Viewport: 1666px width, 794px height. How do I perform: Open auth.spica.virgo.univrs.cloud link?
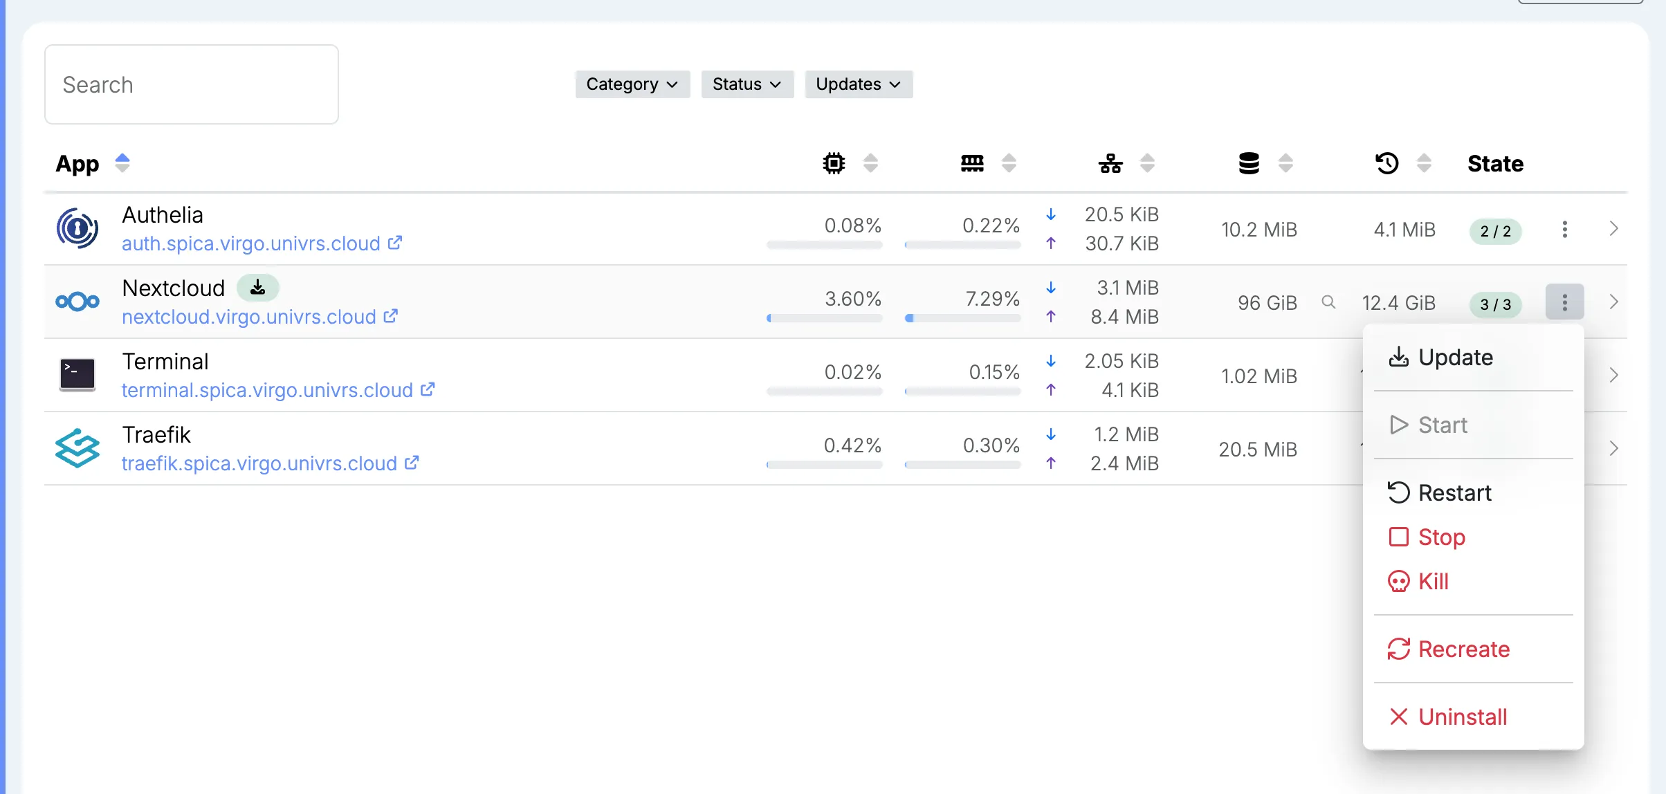pos(251,243)
